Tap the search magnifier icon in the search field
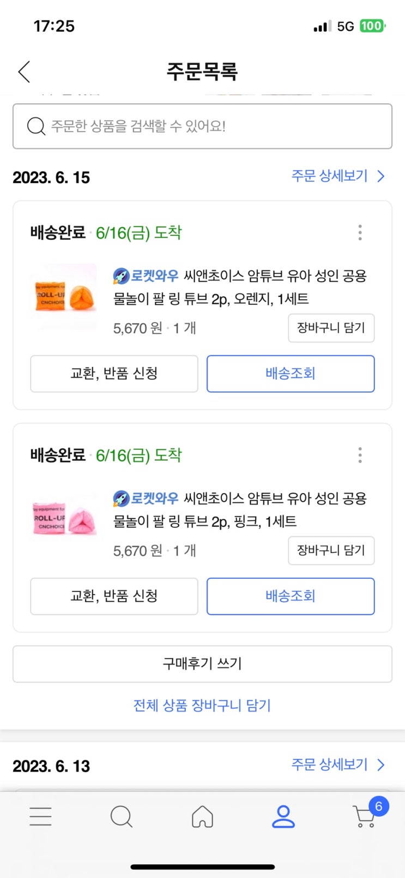This screenshot has height=878, width=405. point(36,126)
